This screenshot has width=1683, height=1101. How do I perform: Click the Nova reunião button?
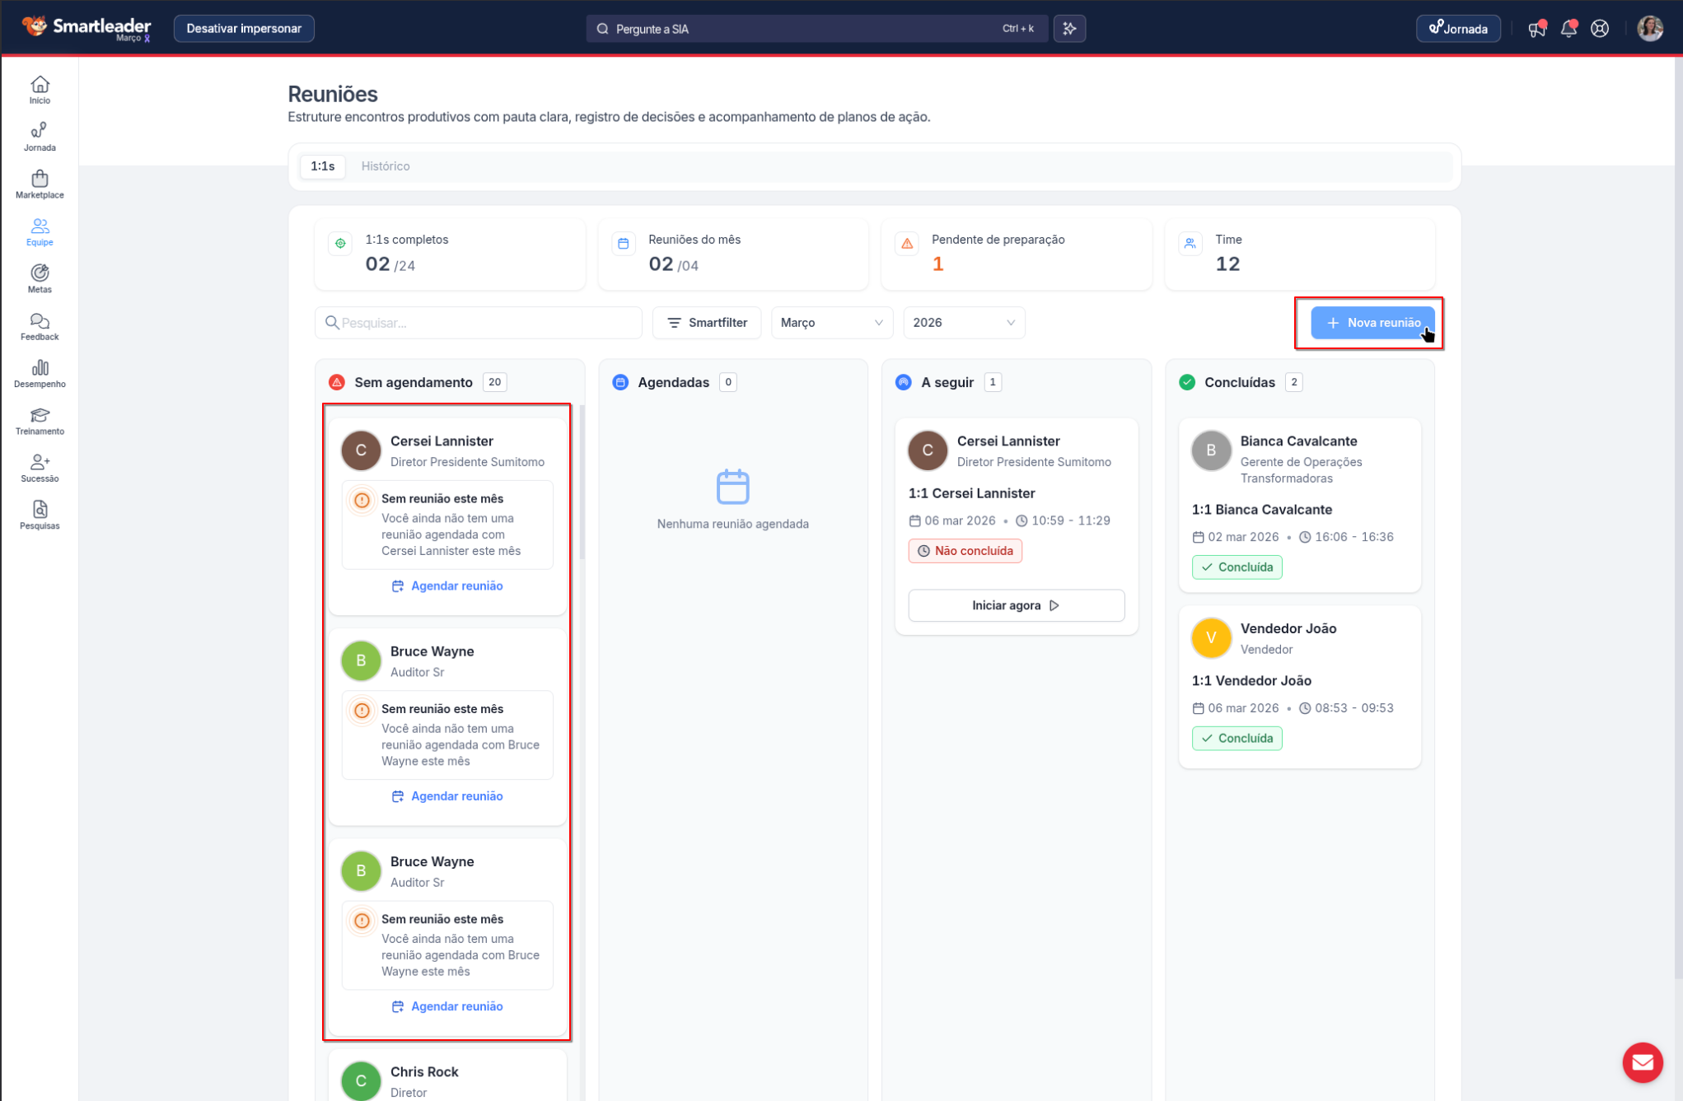(1372, 323)
